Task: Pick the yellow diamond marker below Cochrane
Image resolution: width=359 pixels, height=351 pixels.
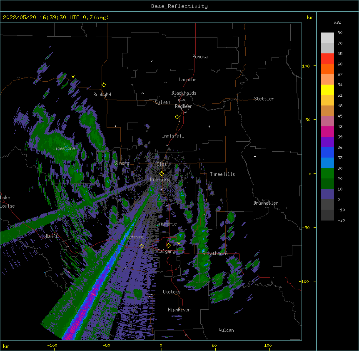Action: pyautogui.click(x=142, y=246)
